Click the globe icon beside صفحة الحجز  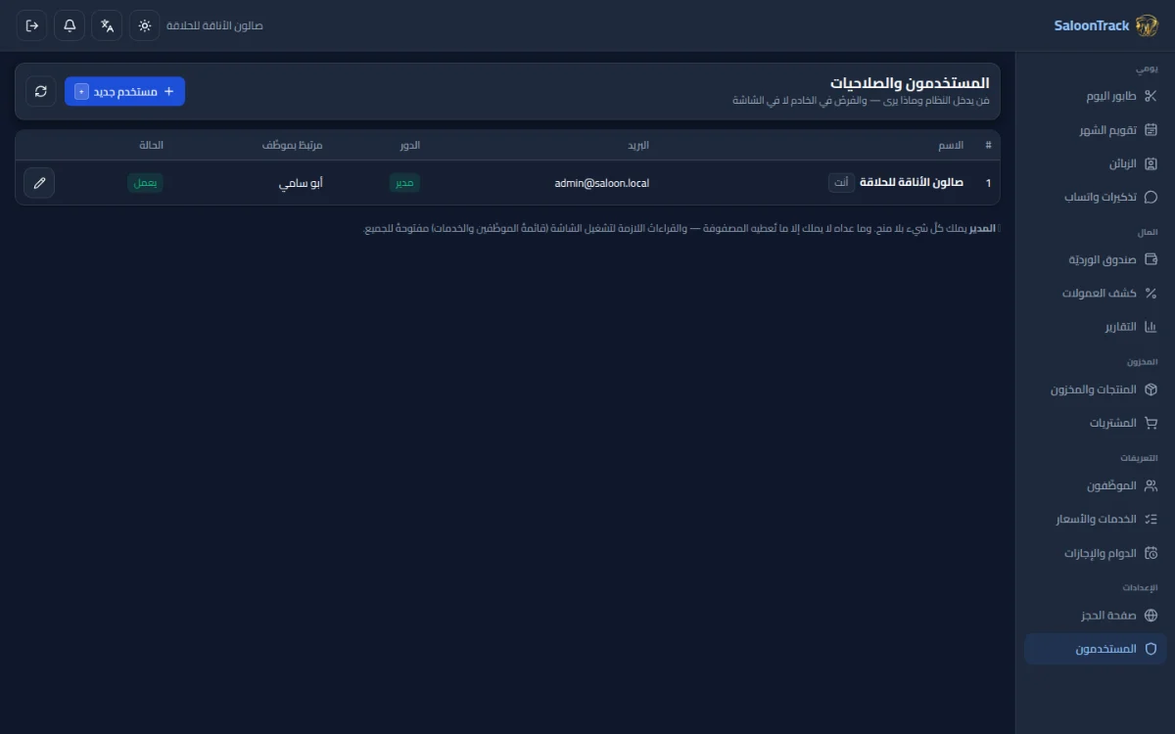click(1151, 616)
